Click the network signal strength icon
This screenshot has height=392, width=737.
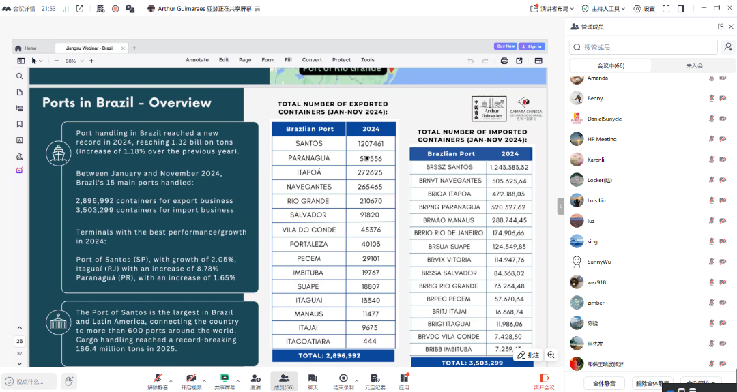(66, 8)
